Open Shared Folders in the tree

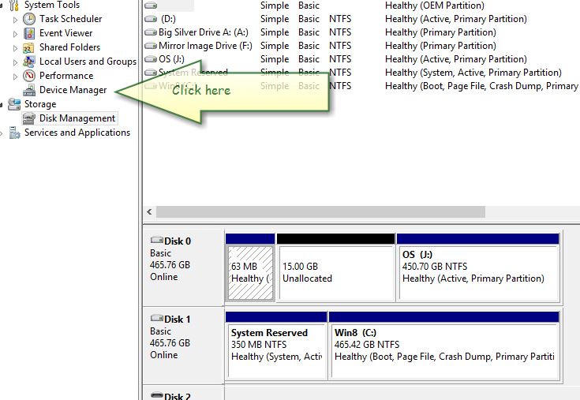click(x=70, y=47)
